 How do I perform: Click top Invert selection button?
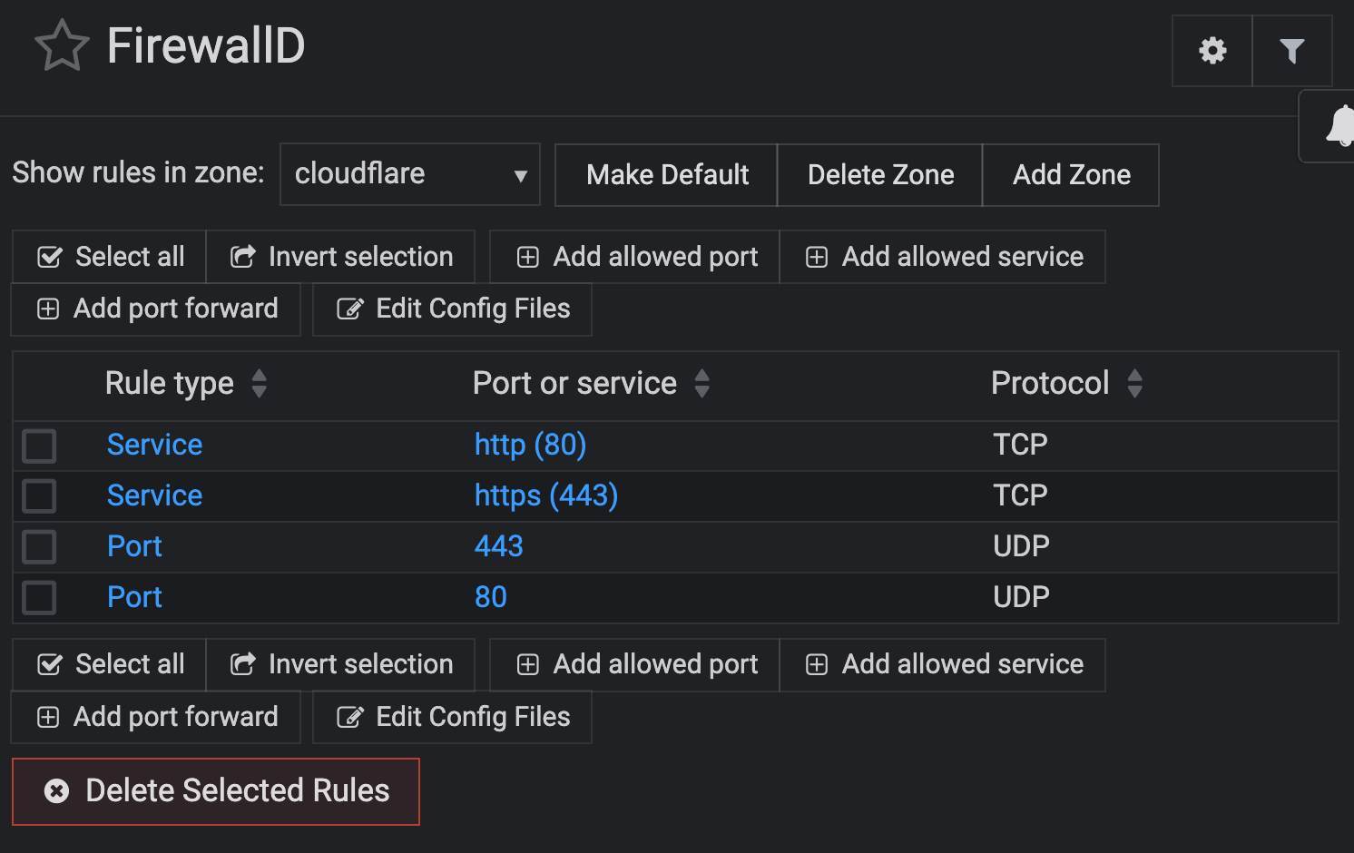coord(341,257)
